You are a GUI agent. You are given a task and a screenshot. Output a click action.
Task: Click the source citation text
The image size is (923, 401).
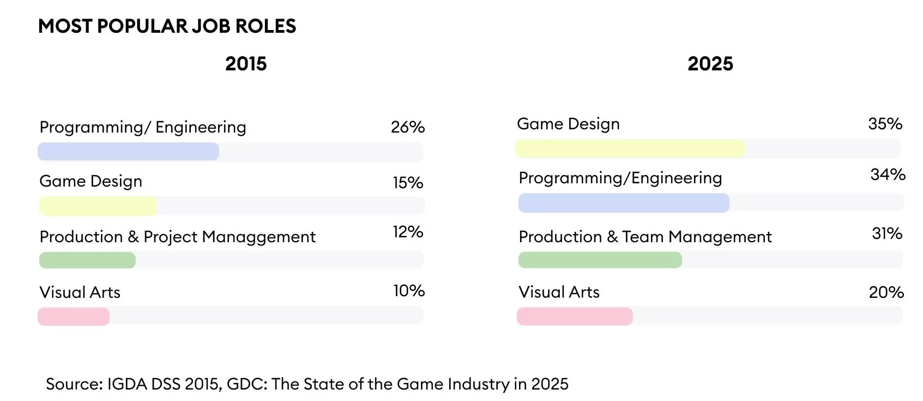point(307,384)
